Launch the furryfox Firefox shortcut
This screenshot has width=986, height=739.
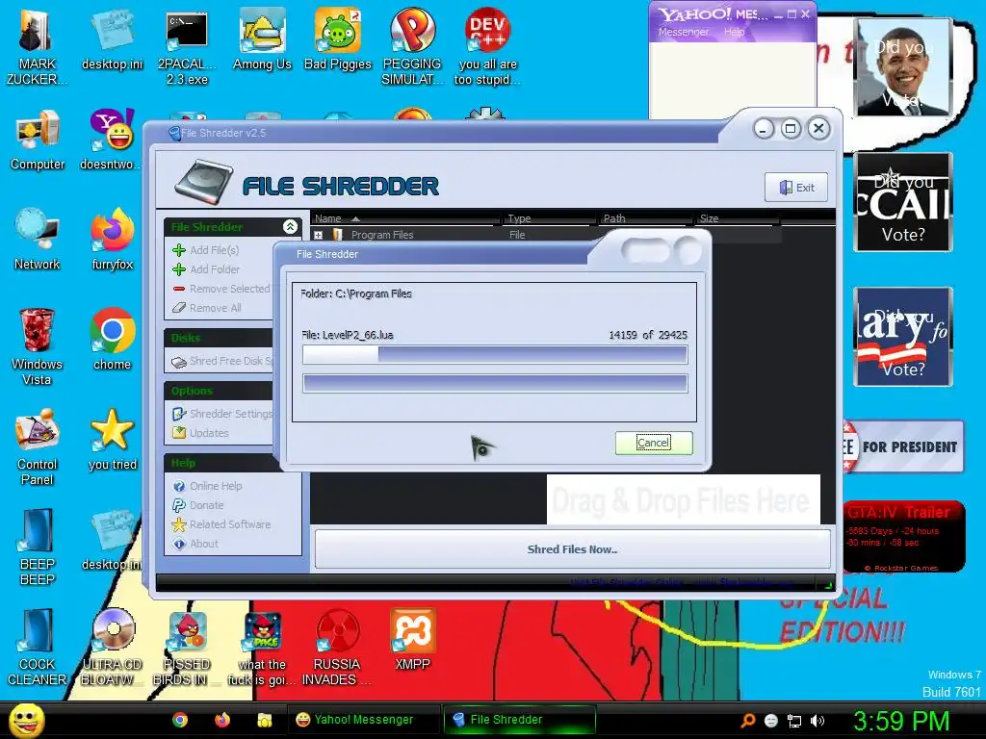point(112,239)
